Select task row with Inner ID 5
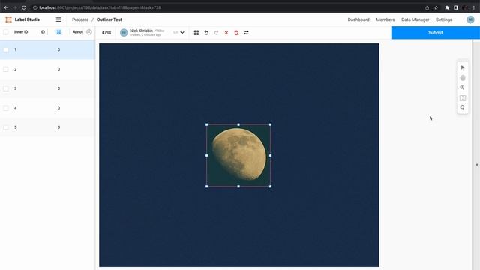Image resolution: width=480 pixels, height=270 pixels. pos(47,127)
